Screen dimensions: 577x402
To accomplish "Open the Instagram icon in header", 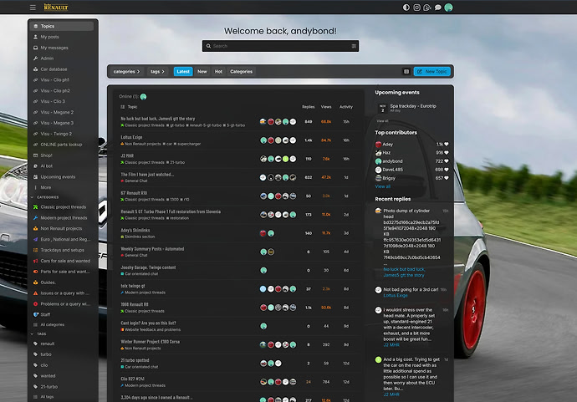I will 416,8.
